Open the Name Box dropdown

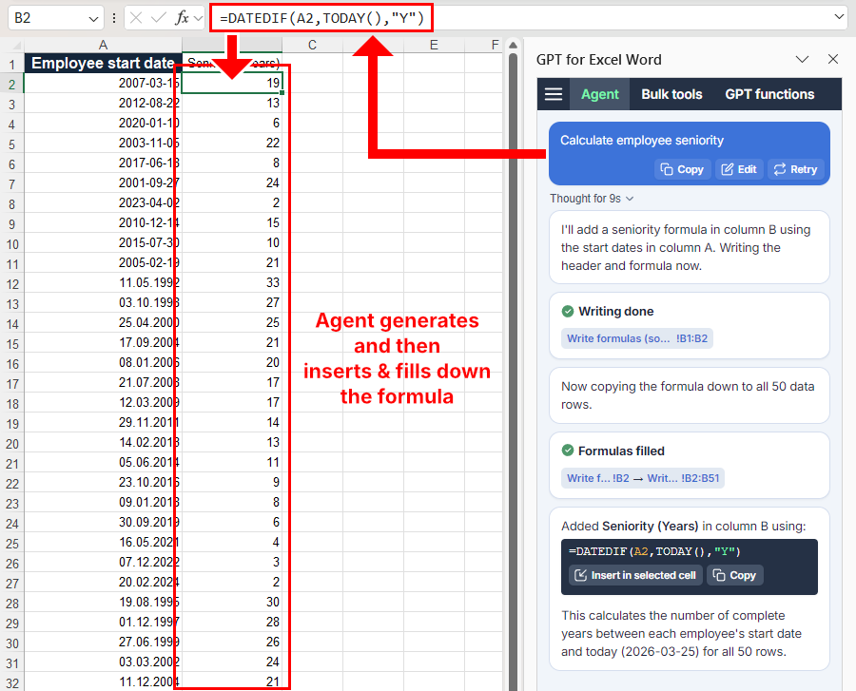click(93, 17)
